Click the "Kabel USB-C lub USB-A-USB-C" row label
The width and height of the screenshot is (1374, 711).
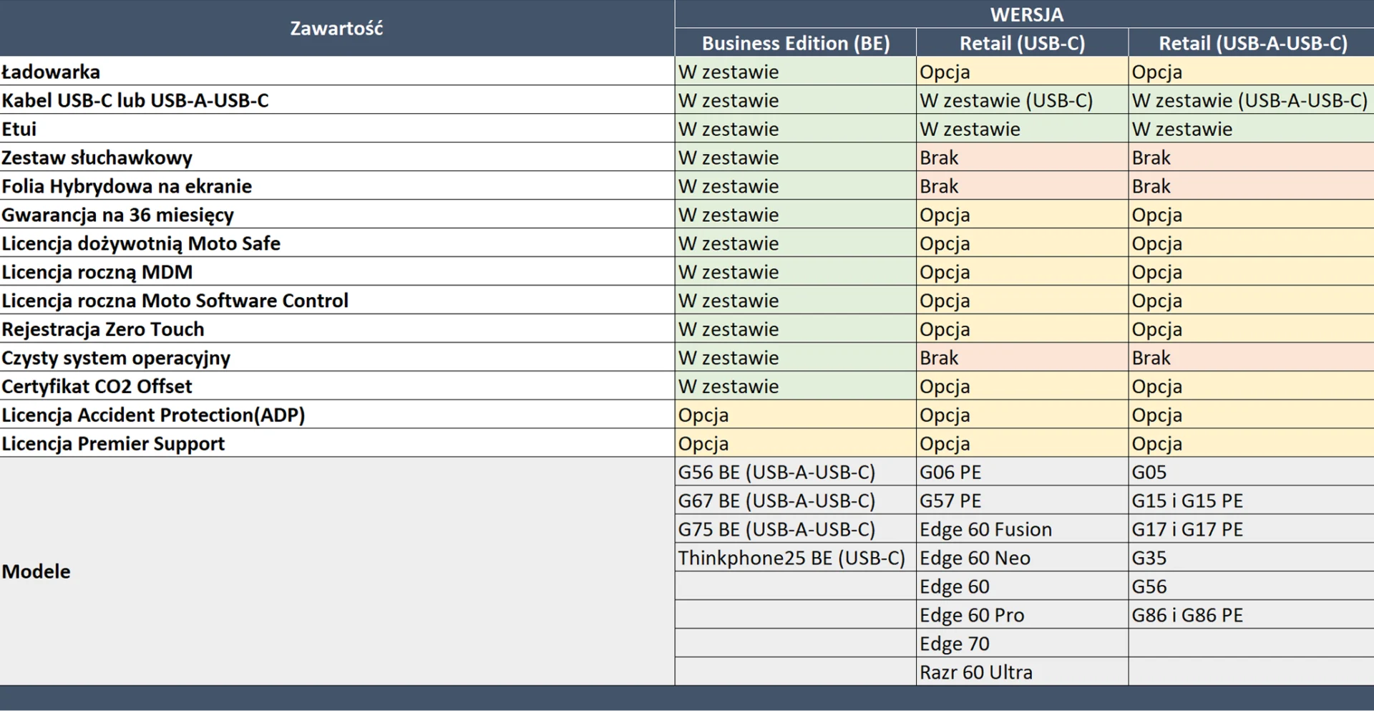[337, 100]
